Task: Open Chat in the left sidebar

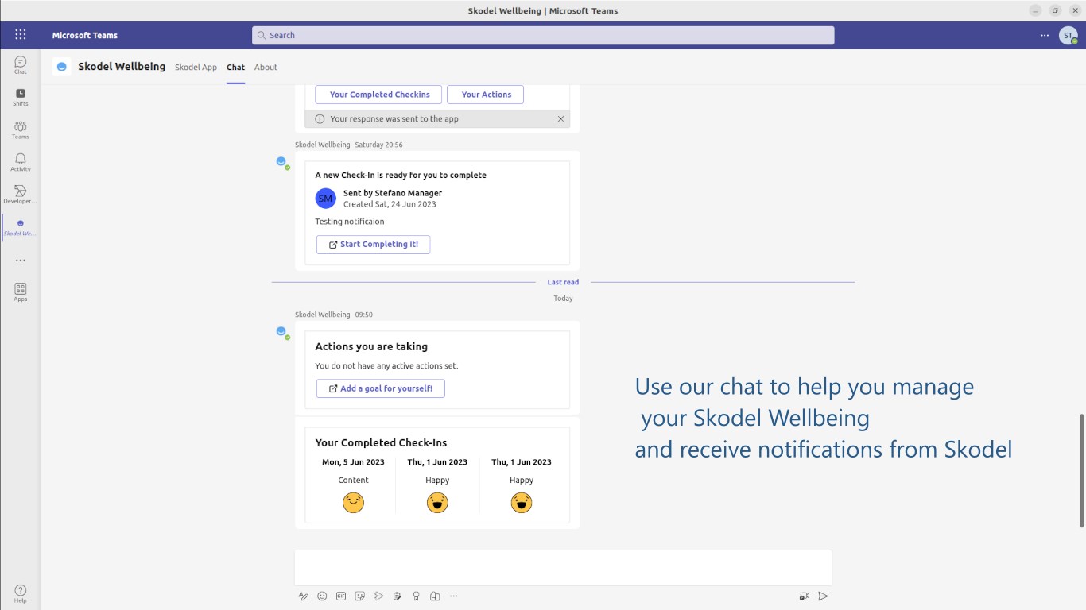Action: tap(21, 65)
